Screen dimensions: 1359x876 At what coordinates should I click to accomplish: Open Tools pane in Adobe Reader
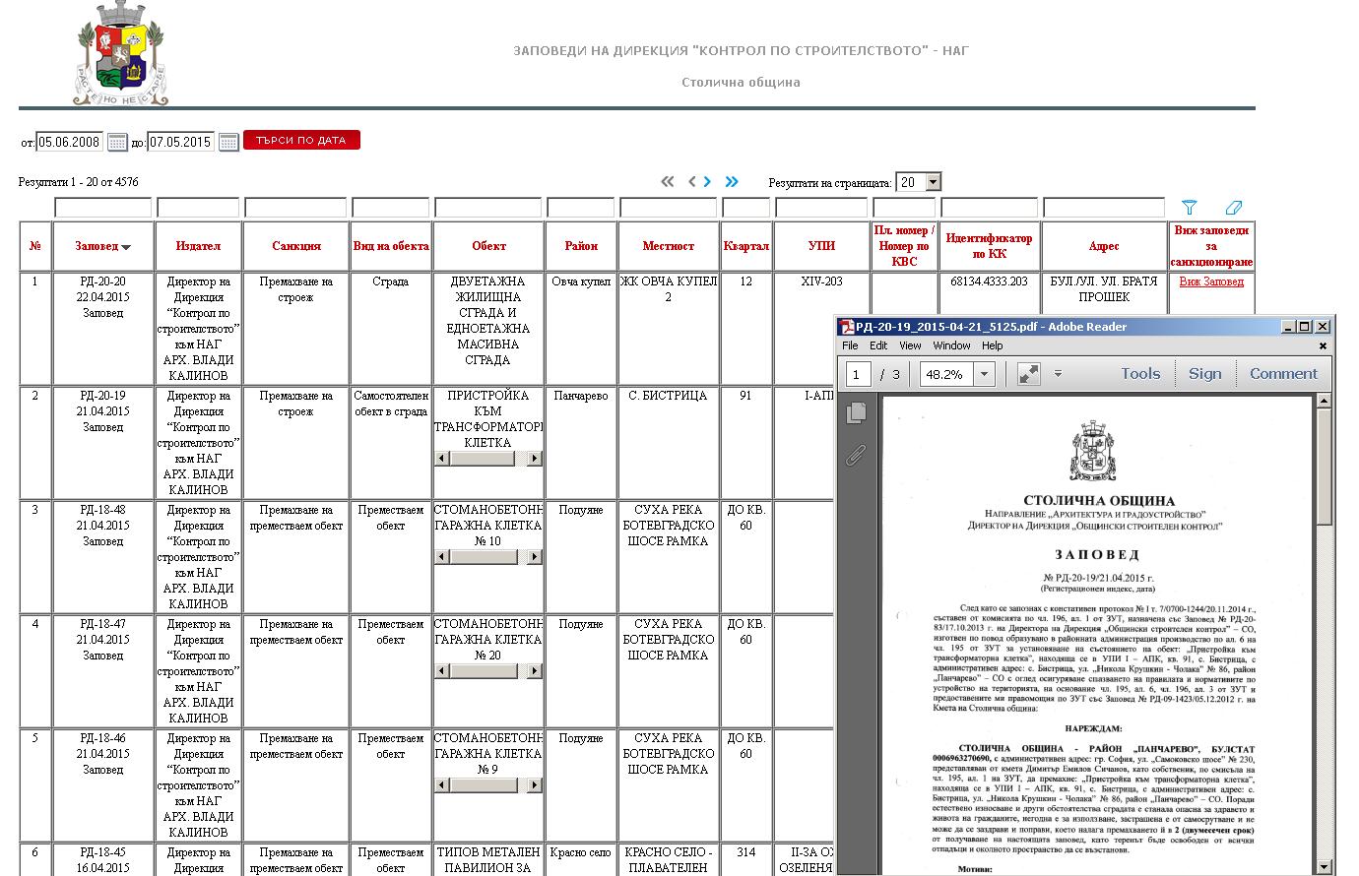1140,374
